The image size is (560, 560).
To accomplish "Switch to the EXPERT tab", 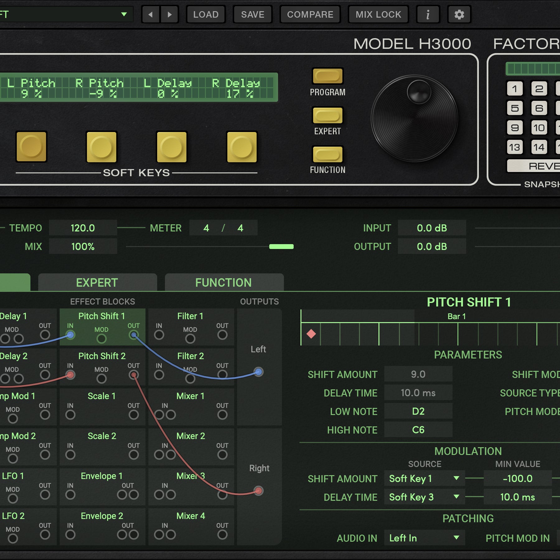I will 97,282.
